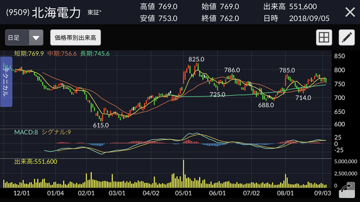360x202 pixels.
Task: Click the -25 MACD axis label
Action: coord(339,150)
